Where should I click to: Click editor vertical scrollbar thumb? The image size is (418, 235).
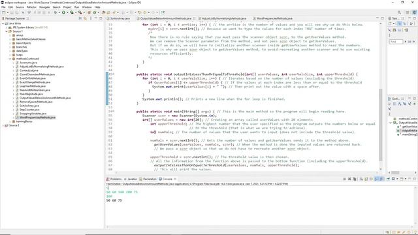381,125
